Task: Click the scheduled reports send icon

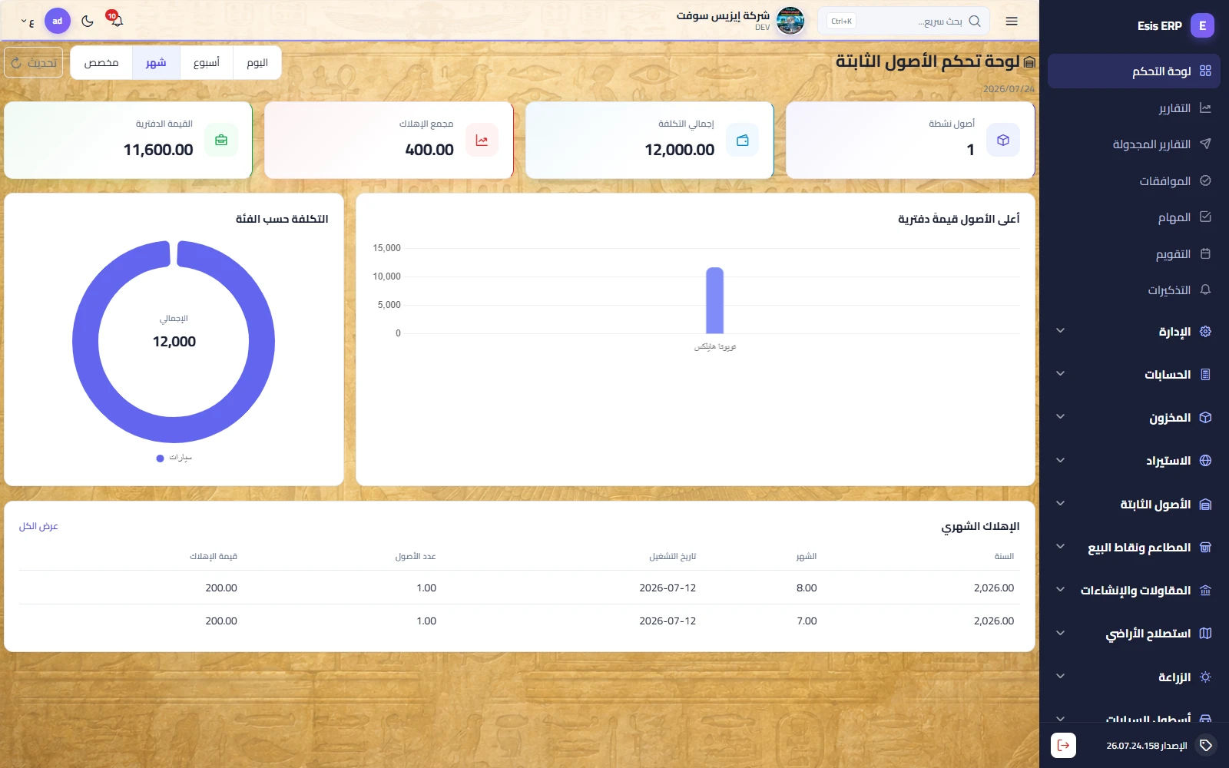Action: tap(1205, 144)
